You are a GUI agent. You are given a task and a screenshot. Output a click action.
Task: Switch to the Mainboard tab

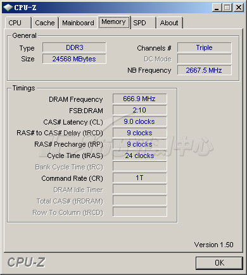[x=78, y=23]
